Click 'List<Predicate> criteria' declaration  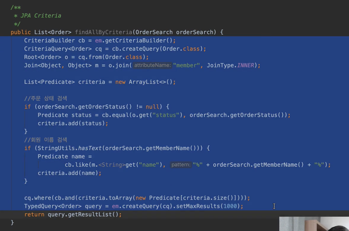[x=65, y=82]
